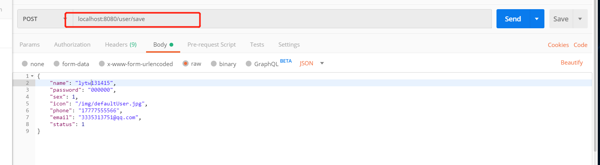The width and height of the screenshot is (600, 165).
Task: Open the JSON format dropdown
Action: (x=312, y=63)
